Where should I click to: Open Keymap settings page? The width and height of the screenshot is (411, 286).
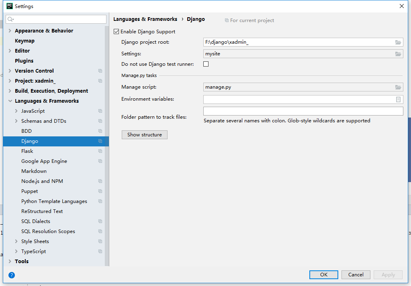[x=25, y=41]
